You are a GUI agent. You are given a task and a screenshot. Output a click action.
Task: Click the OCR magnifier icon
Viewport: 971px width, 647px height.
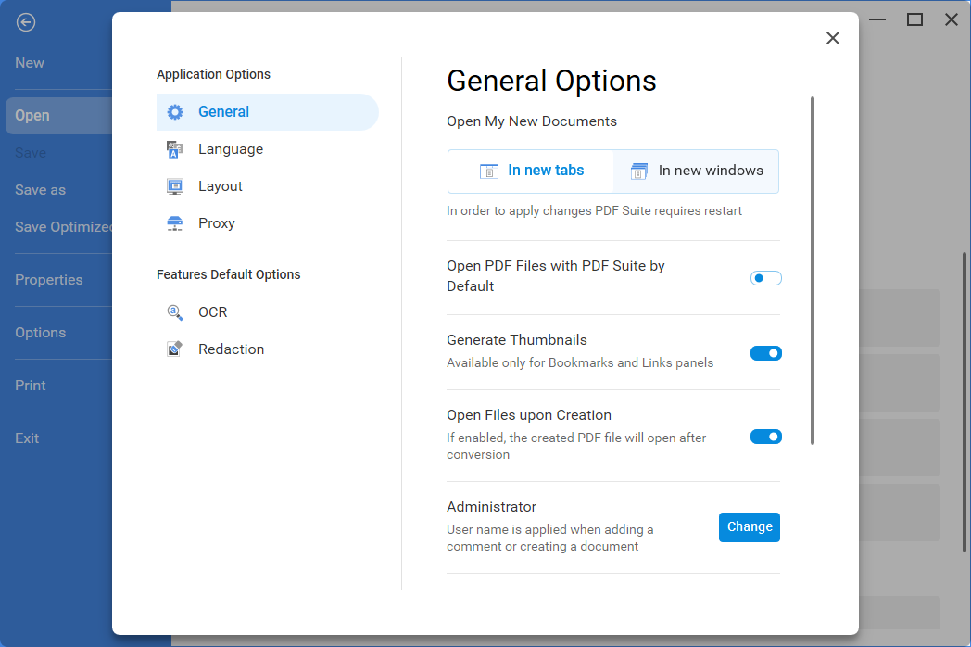point(175,312)
